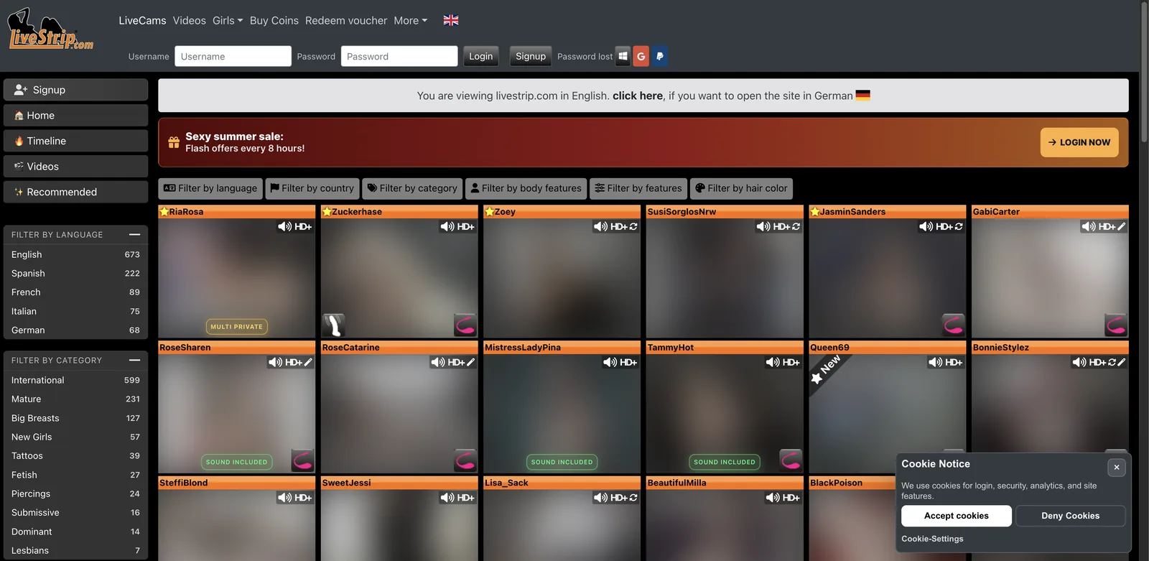
Task: Click the pink toy icon on Zuckerhase card
Action: pyautogui.click(x=465, y=325)
